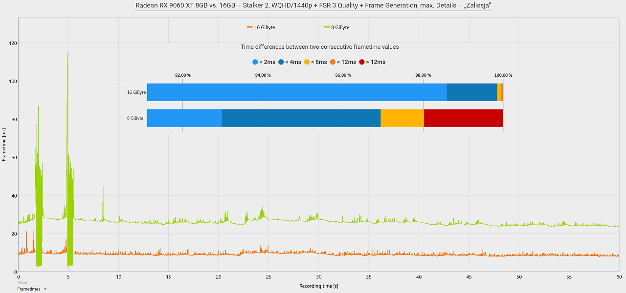Toggle the '< 12ms' legend item
626x293 pixels.
tap(343, 62)
